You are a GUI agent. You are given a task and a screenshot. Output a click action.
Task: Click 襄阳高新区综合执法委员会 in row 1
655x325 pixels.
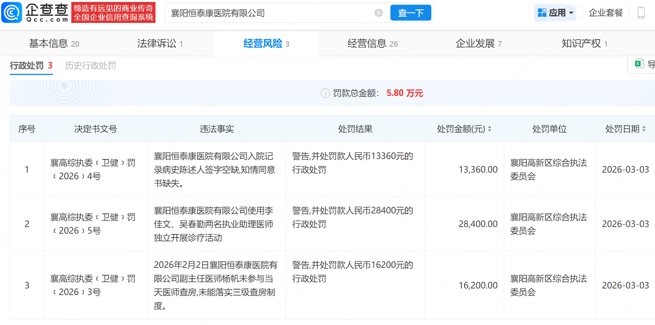point(549,169)
